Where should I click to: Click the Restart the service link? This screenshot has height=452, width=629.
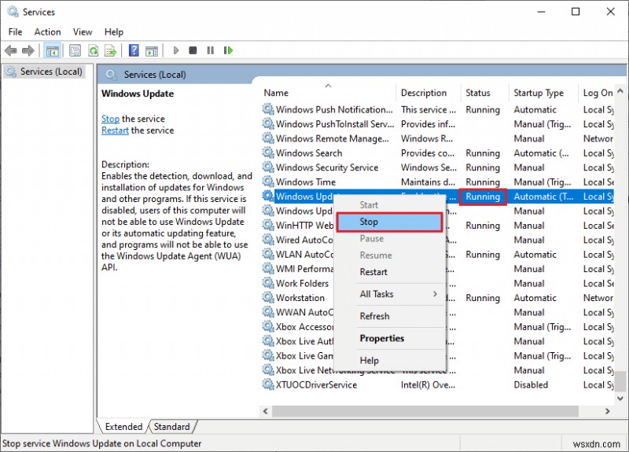pos(115,130)
